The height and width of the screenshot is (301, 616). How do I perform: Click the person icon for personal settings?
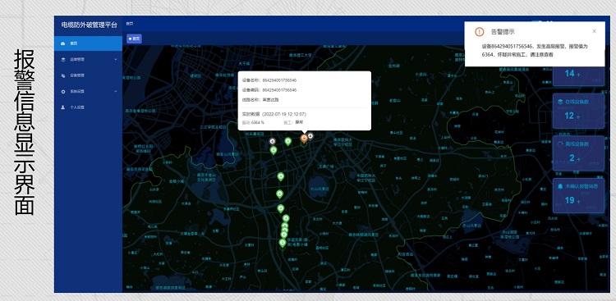point(63,107)
